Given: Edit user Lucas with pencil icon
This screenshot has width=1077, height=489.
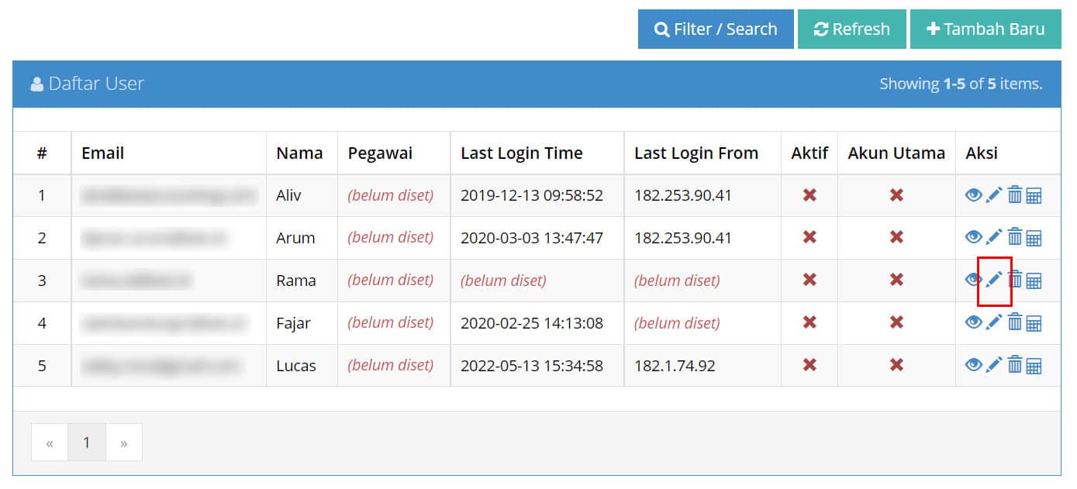Looking at the screenshot, I should click(x=994, y=365).
